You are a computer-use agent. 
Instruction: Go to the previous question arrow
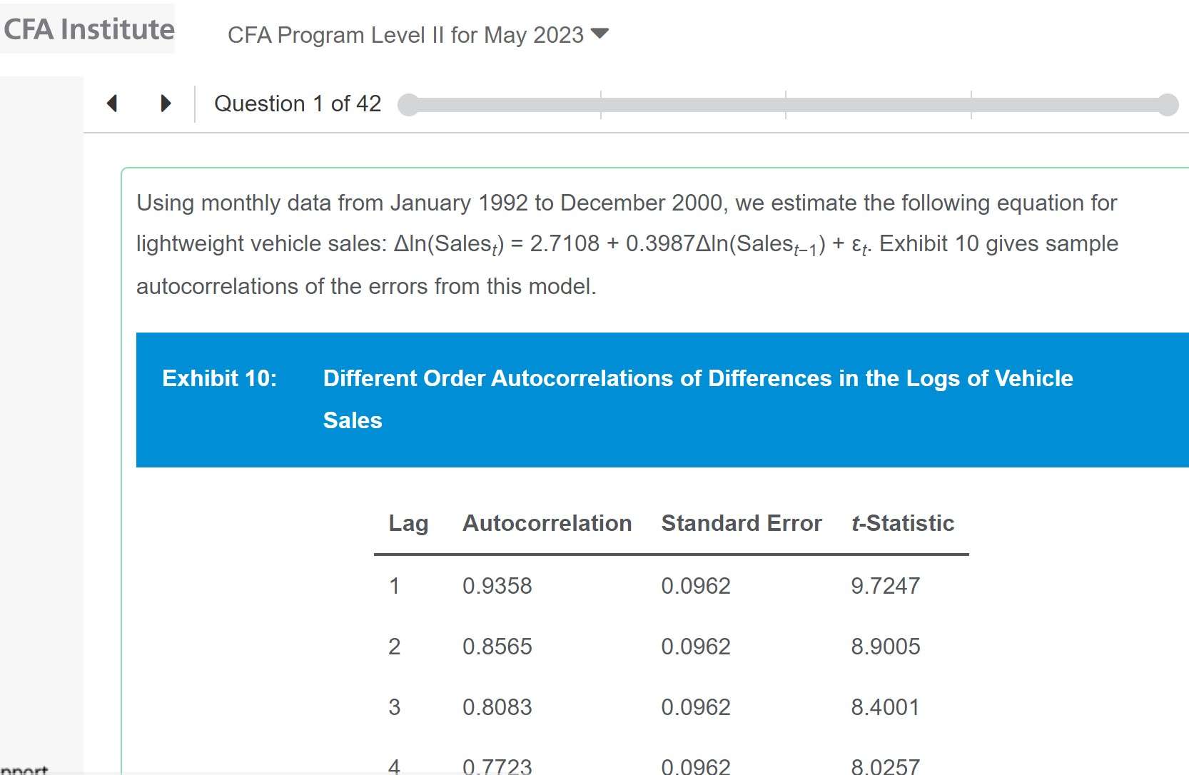112,103
